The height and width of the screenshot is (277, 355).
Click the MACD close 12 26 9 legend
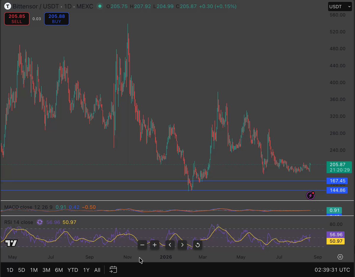pos(28,207)
